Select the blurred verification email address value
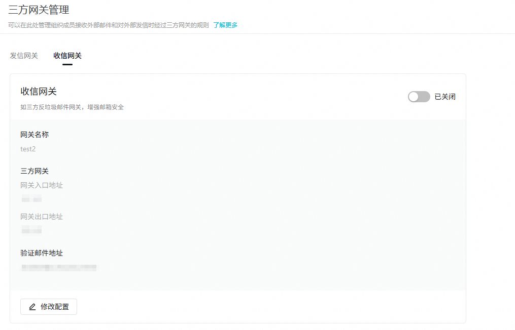Viewport: 515px width, 330px height. [58, 267]
